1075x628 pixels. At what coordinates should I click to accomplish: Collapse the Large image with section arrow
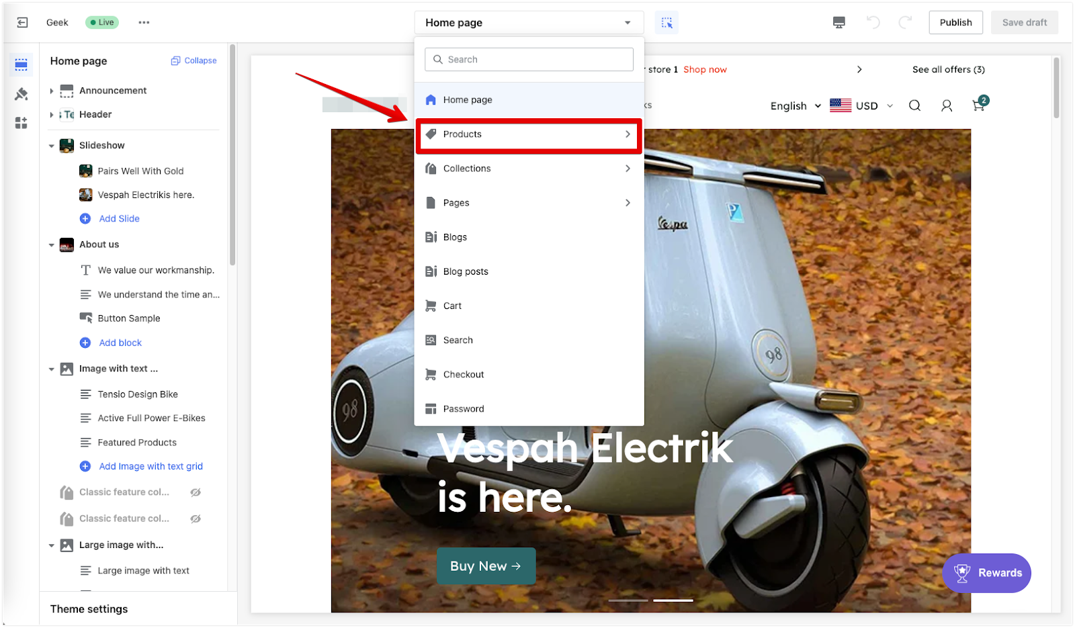pyautogui.click(x=51, y=545)
